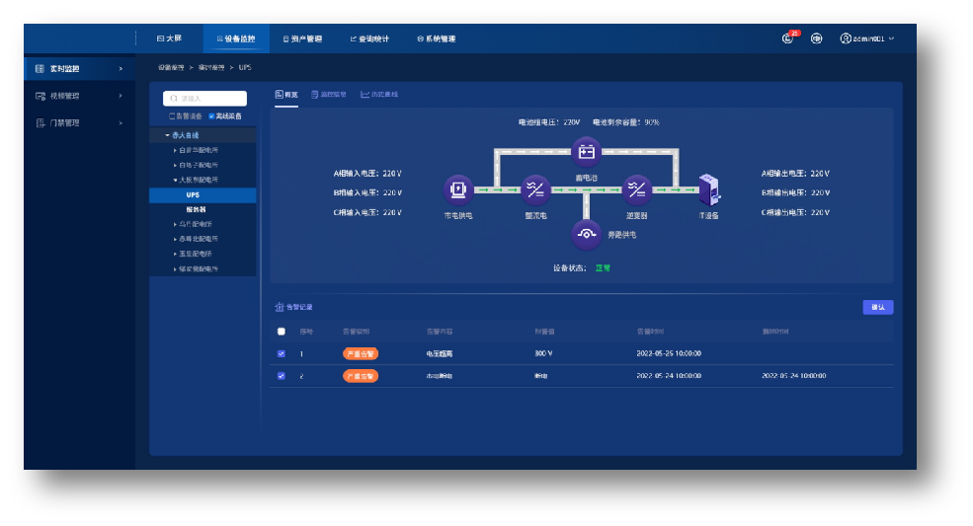Open the admin001 user dropdown

(867, 38)
